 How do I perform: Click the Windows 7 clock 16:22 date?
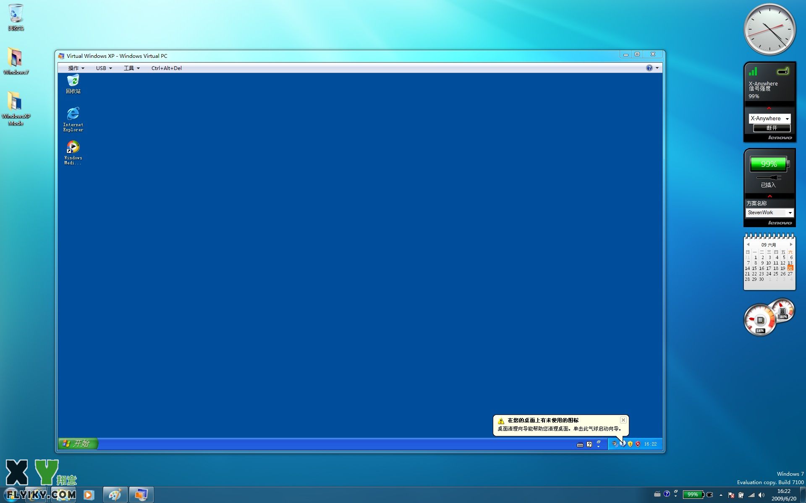coord(784,495)
